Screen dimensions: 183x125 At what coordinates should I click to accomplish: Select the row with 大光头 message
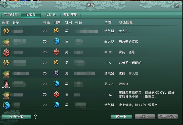[90, 31]
